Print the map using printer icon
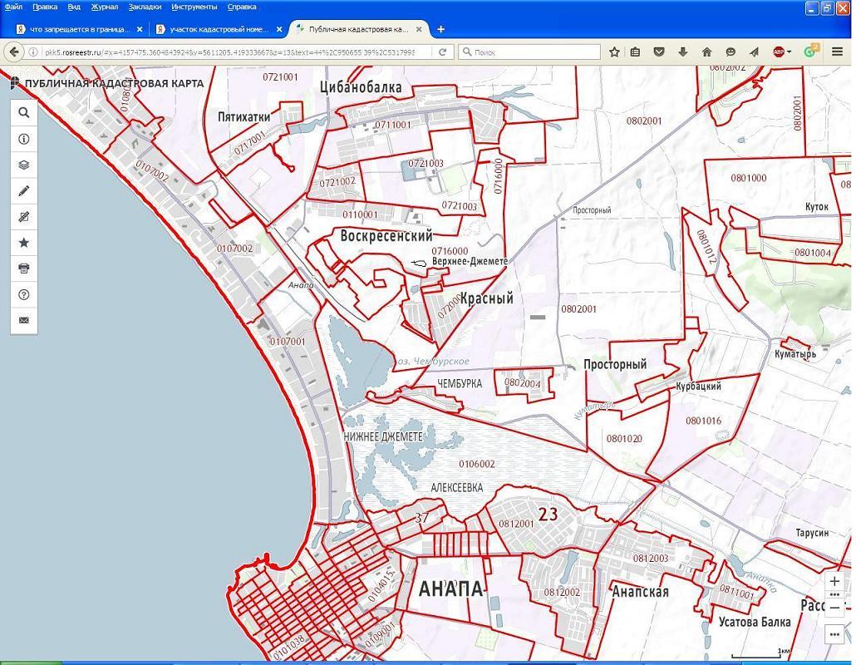 click(x=23, y=268)
